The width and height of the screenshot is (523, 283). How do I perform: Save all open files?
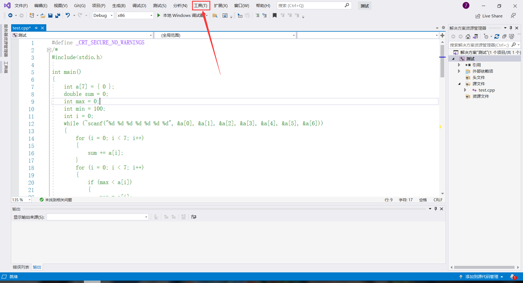click(x=58, y=16)
